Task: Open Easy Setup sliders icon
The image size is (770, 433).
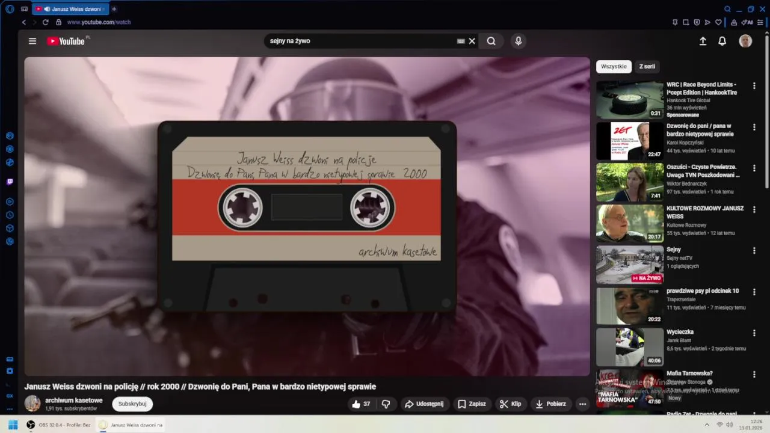Action: tap(761, 22)
